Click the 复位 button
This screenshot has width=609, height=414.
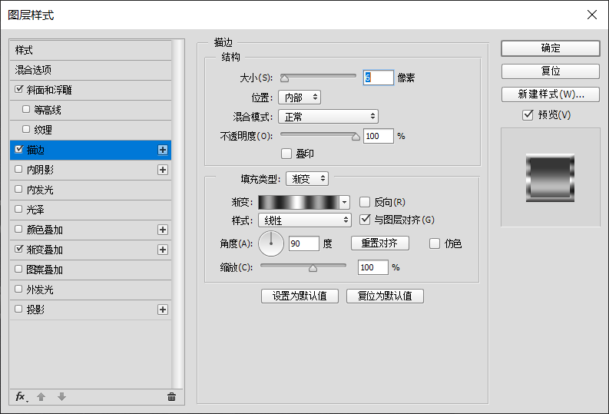tap(551, 71)
